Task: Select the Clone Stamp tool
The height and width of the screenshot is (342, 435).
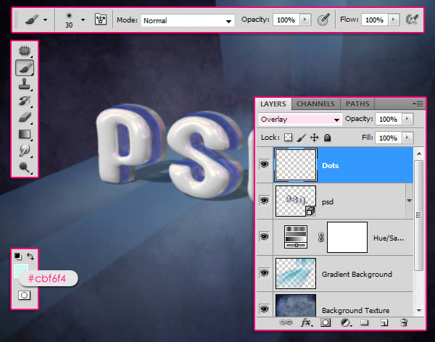Action: pyautogui.click(x=24, y=85)
